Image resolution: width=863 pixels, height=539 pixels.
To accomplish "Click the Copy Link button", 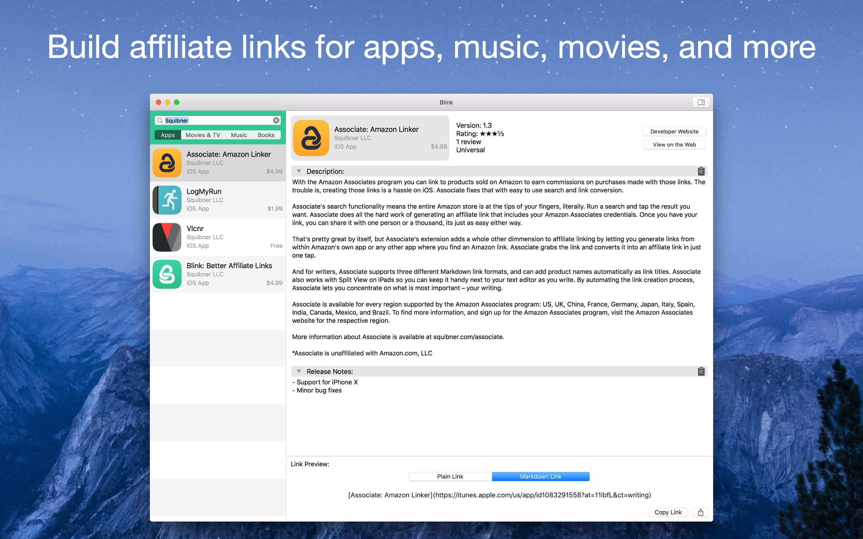I will click(668, 512).
